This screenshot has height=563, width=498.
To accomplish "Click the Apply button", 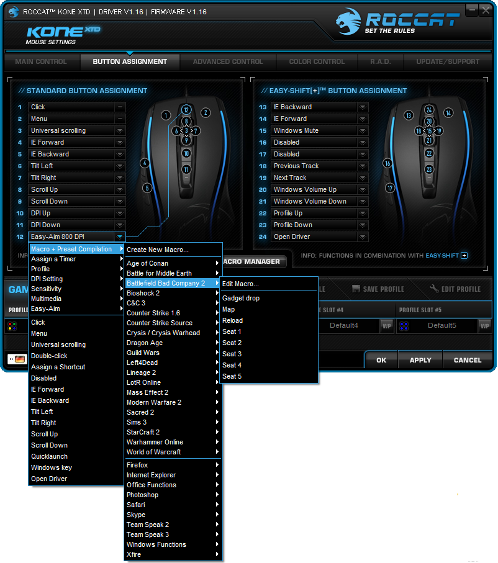I will coord(420,360).
